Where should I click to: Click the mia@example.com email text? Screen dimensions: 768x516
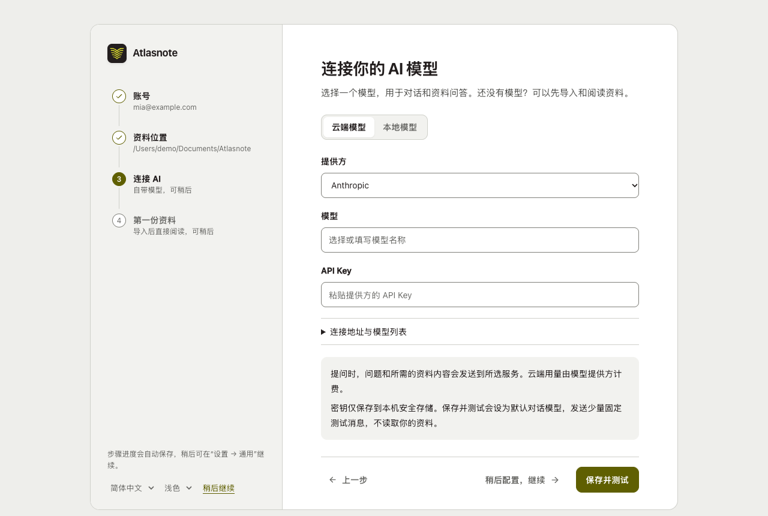(165, 107)
